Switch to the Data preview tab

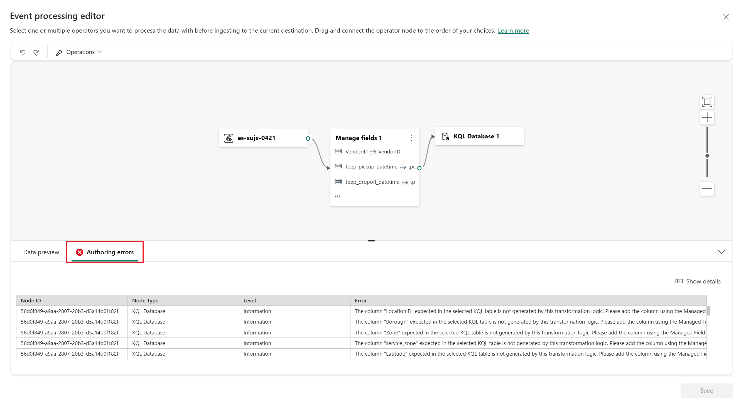[x=41, y=252]
